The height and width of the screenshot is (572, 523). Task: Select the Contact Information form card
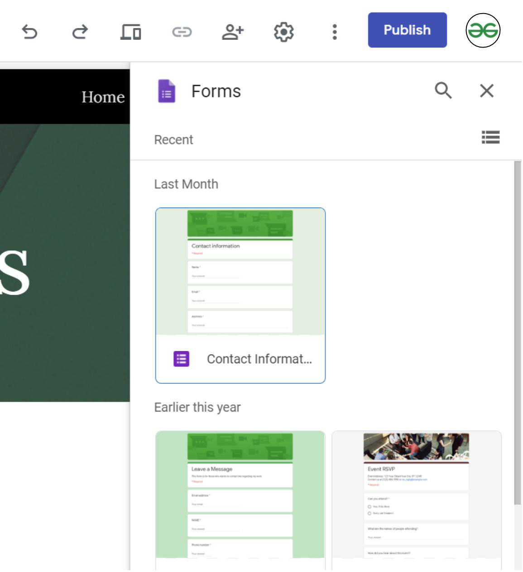240,295
